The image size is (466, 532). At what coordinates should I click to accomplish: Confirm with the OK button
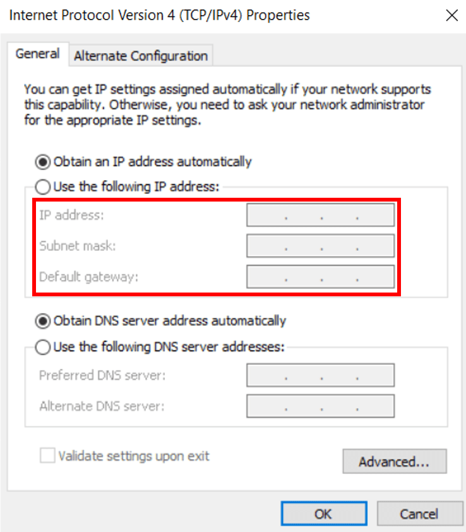324,514
